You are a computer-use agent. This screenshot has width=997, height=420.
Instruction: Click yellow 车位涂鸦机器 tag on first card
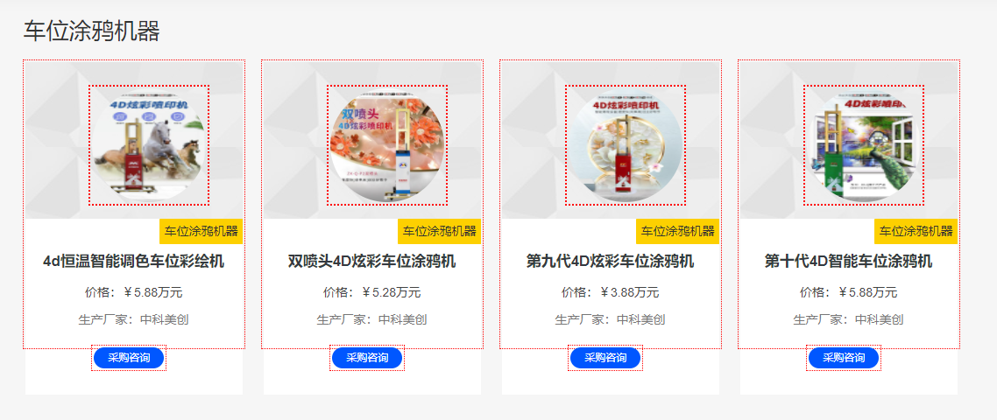pyautogui.click(x=201, y=231)
